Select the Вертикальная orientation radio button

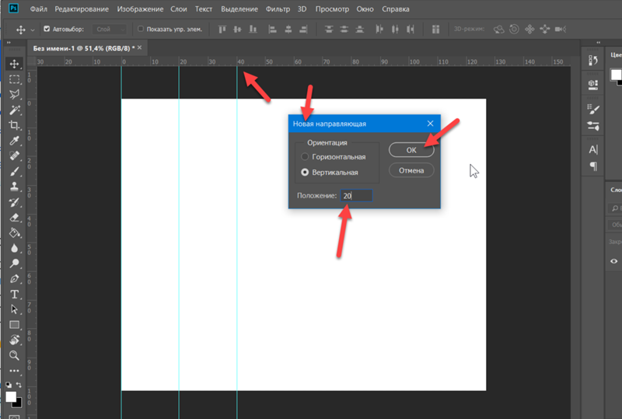click(x=305, y=172)
